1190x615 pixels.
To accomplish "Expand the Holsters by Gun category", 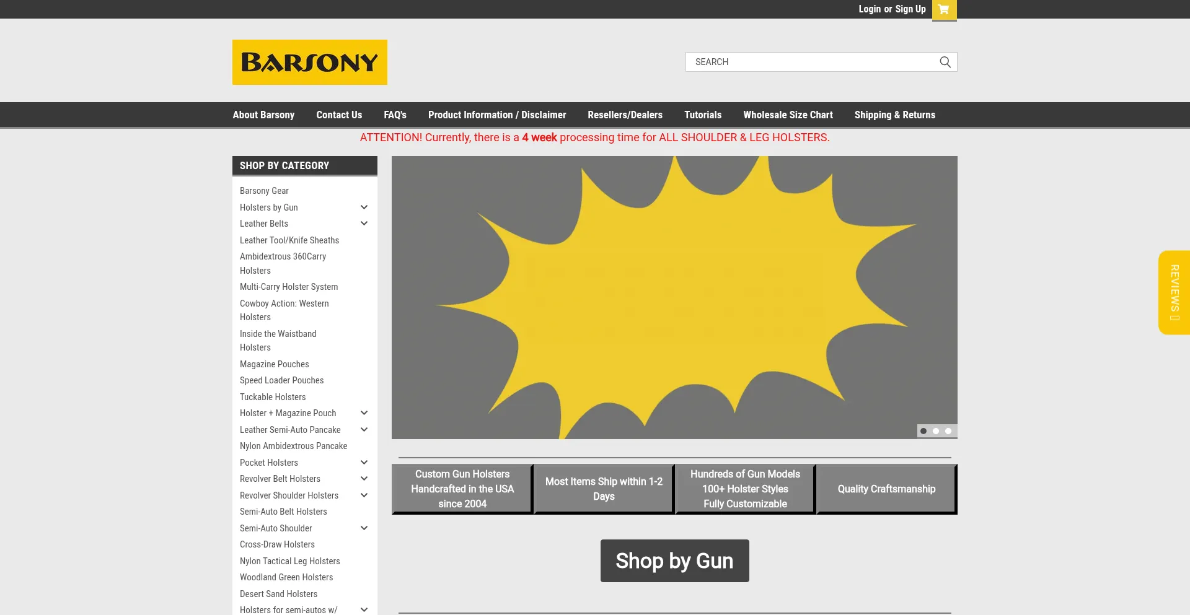I will (364, 207).
